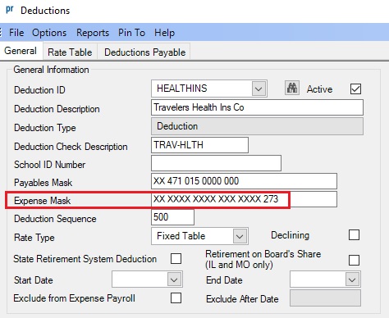The width and height of the screenshot is (389, 318).
Task: Open the Options menu
Action: 49,33
